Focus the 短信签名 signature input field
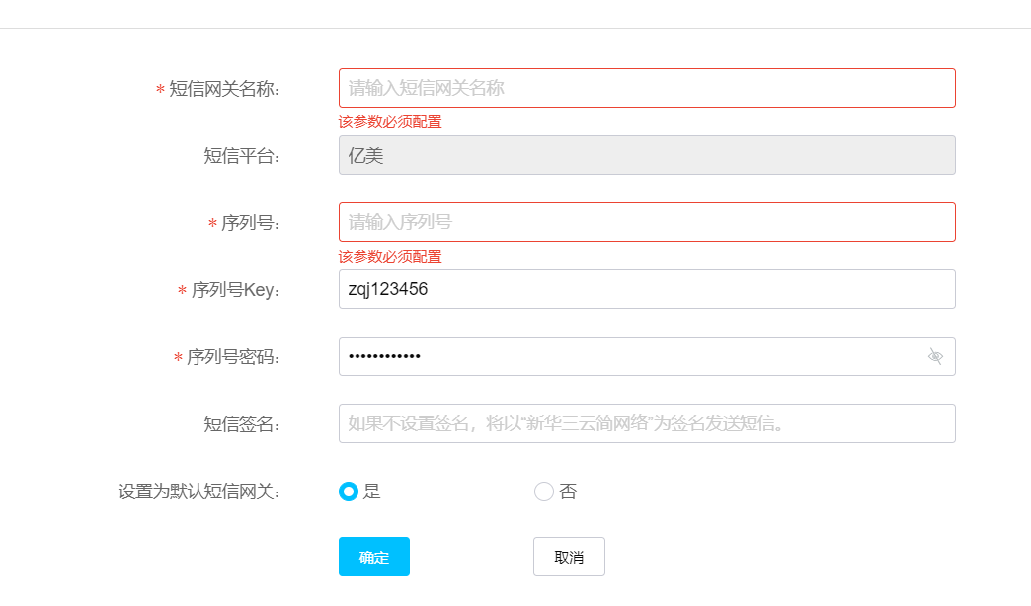The height and width of the screenshot is (606, 1031). (x=647, y=423)
